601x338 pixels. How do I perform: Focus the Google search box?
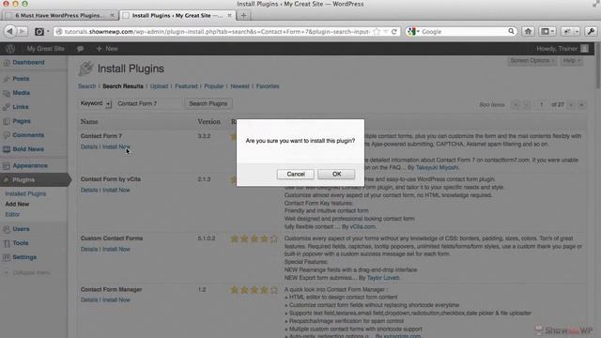464,31
